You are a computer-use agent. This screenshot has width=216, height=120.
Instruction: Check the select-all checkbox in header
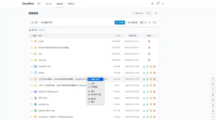point(31,35)
